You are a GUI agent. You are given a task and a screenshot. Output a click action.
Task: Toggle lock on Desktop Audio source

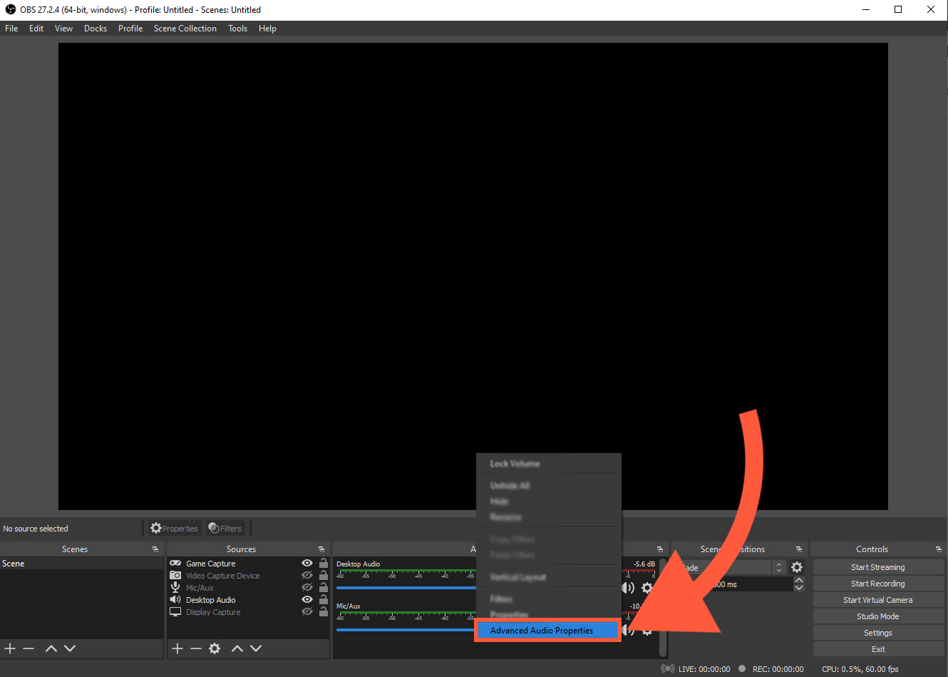[324, 600]
